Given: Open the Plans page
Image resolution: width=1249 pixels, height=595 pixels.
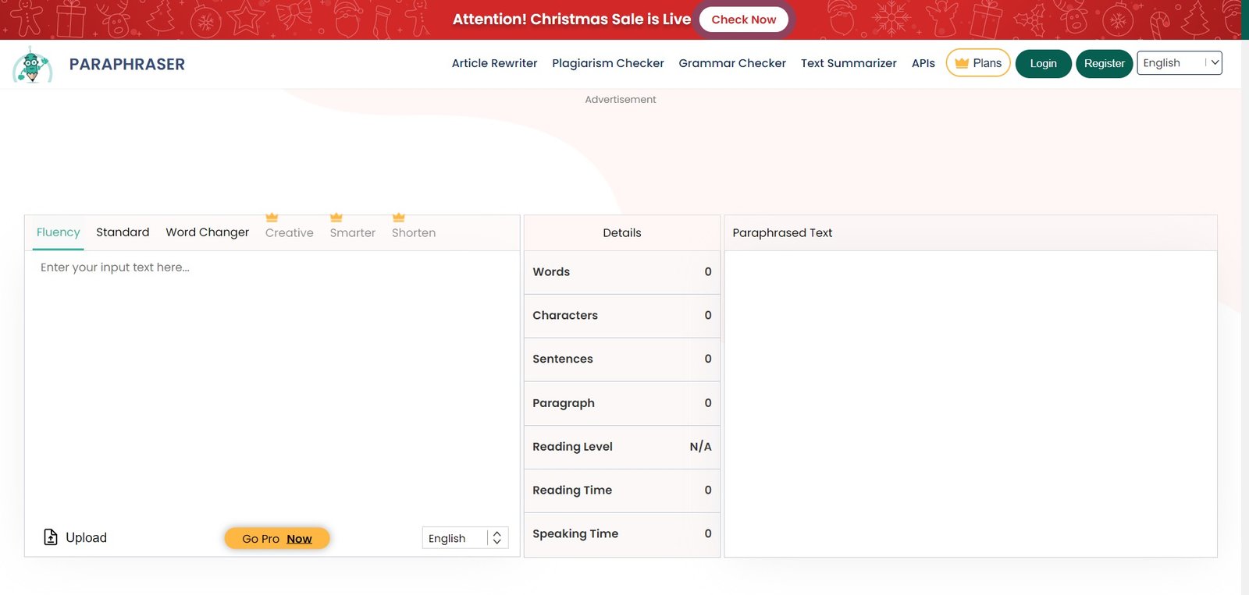Looking at the screenshot, I should [x=978, y=63].
